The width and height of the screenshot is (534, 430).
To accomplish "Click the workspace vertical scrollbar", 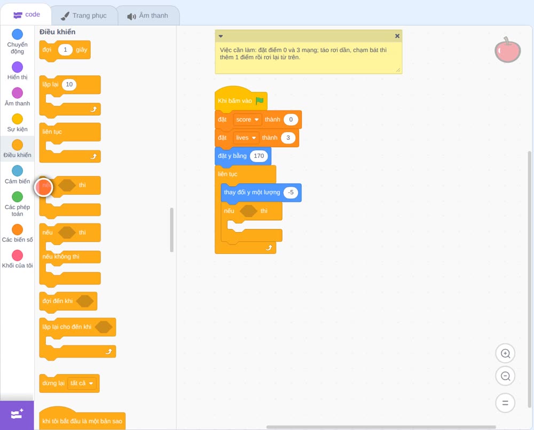I will (x=529, y=279).
